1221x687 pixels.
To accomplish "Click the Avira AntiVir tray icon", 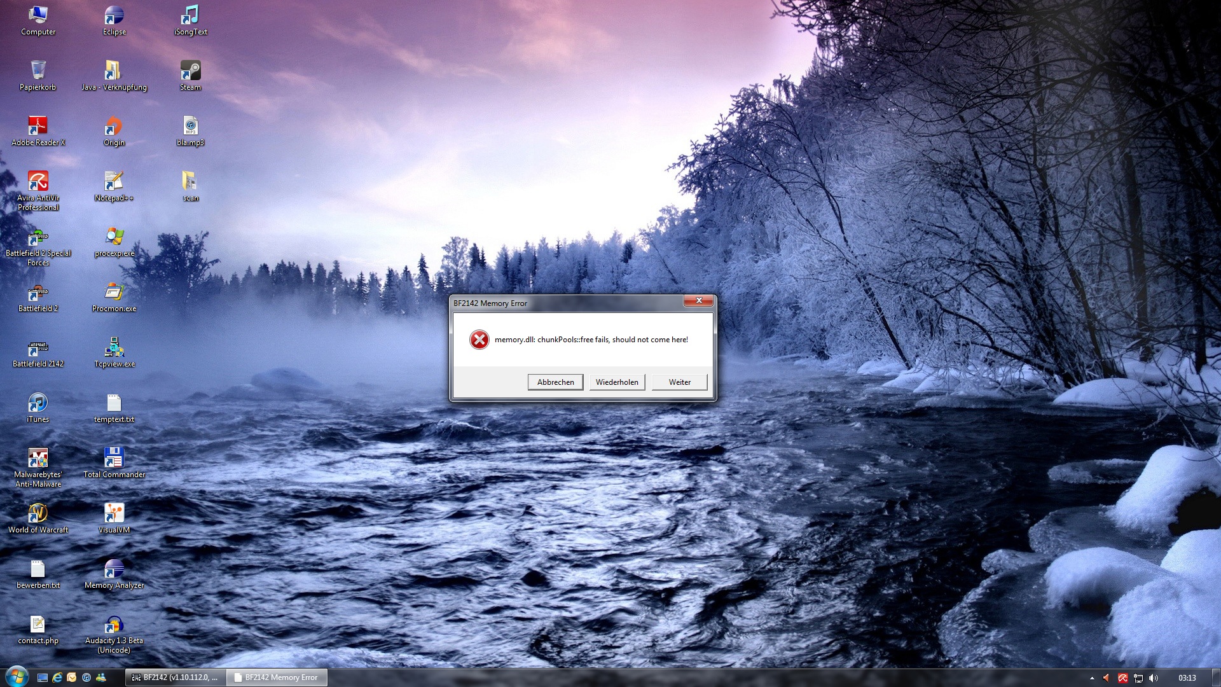I will [x=1123, y=678].
